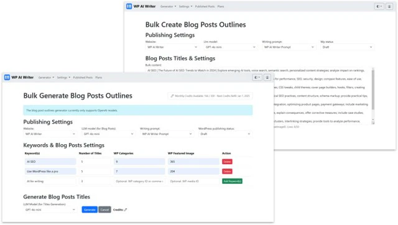398x225 pixels.
Task: Expand LLM Model for Titles Generation dropdown
Action: [x=50, y=210]
